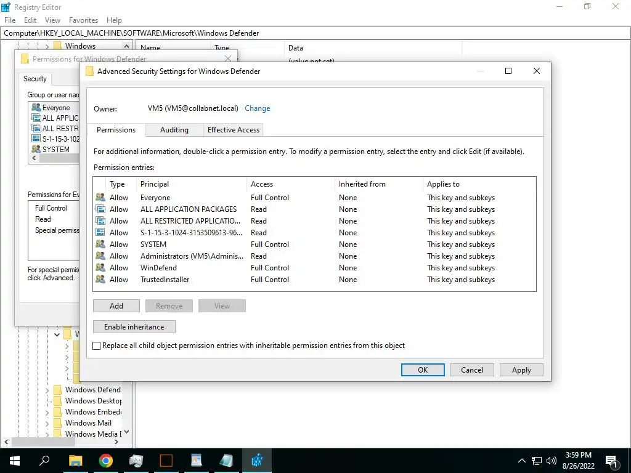Click the registry path address bar
The image size is (631, 473).
(315, 33)
